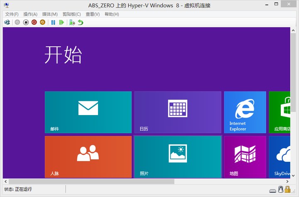This screenshot has height=197, width=299.
Task: Open the 查看(V) menu
Action: pos(93,14)
